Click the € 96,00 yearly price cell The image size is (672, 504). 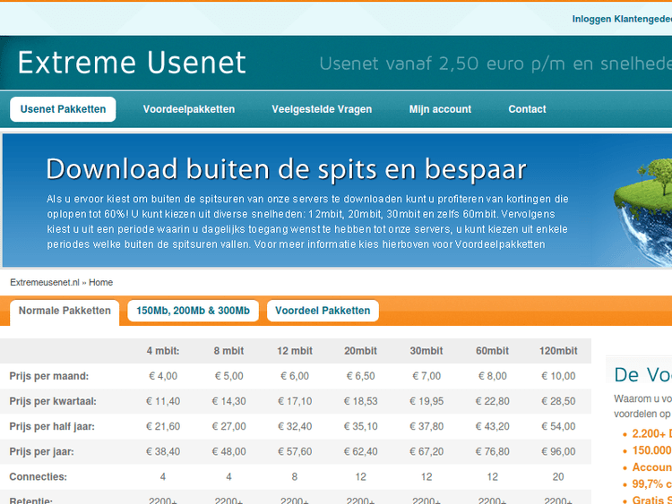[558, 452]
